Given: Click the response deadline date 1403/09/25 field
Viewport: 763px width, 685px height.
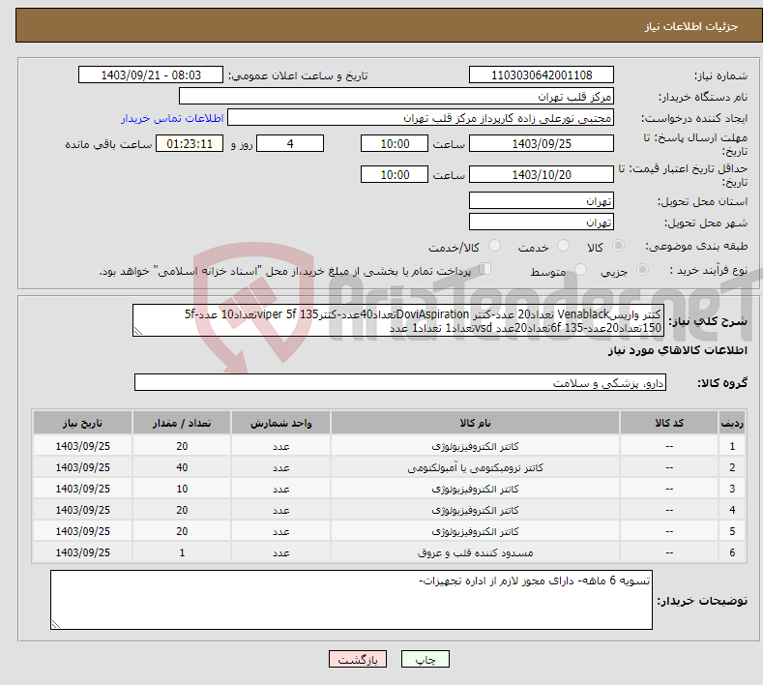Looking at the screenshot, I should 542,143.
